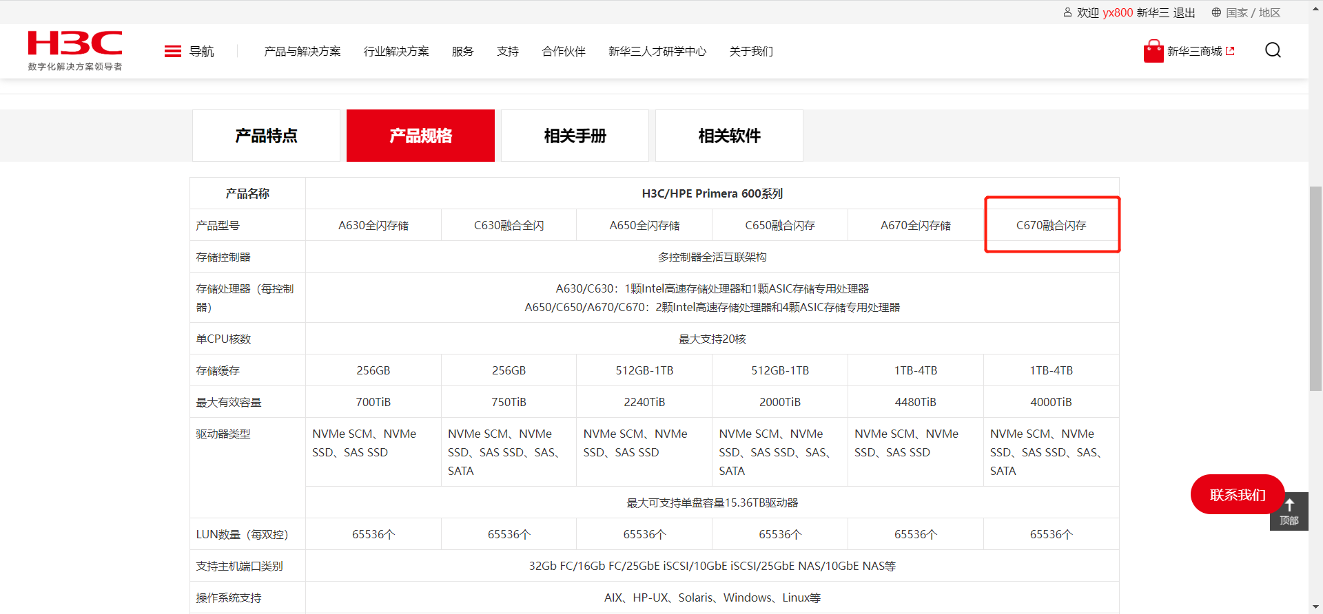Image resolution: width=1323 pixels, height=614 pixels.
Task: Open 合作伙伴 menu
Action: click(564, 52)
